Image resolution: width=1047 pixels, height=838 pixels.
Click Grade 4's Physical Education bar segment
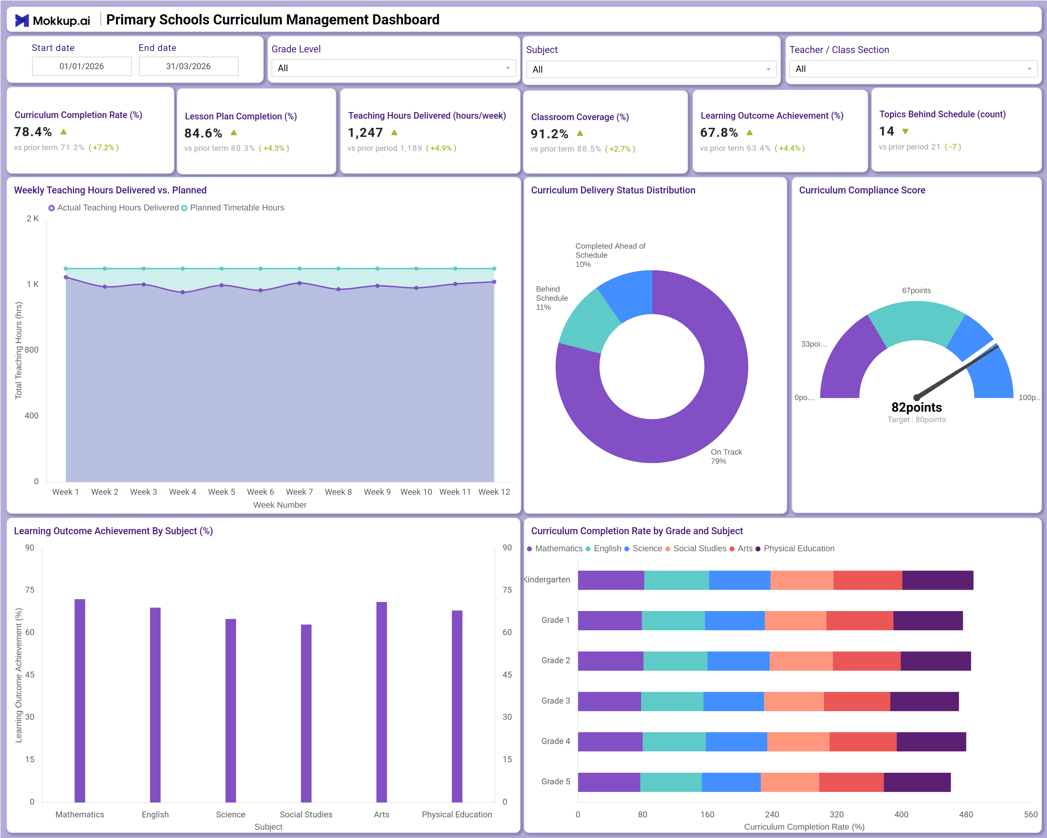click(x=931, y=742)
